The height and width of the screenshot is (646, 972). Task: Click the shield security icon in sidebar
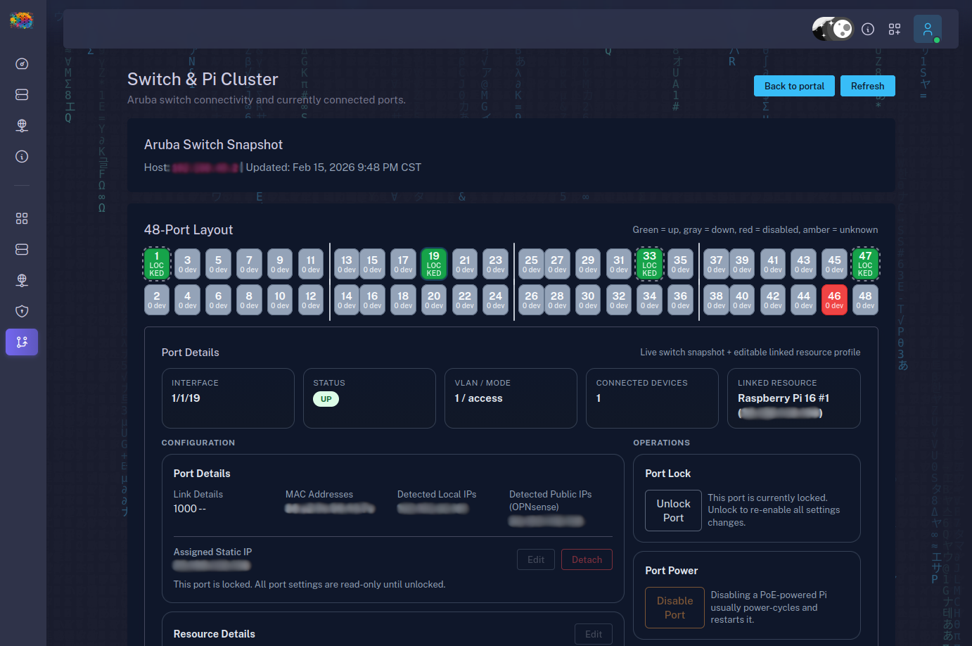[22, 311]
